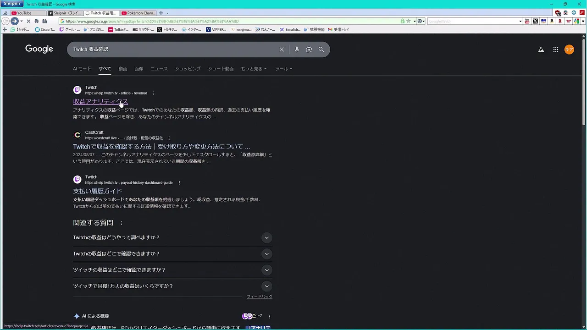This screenshot has width=587, height=330.
Task: Open the 支払い履歴ガイド result link
Action: click(x=97, y=191)
